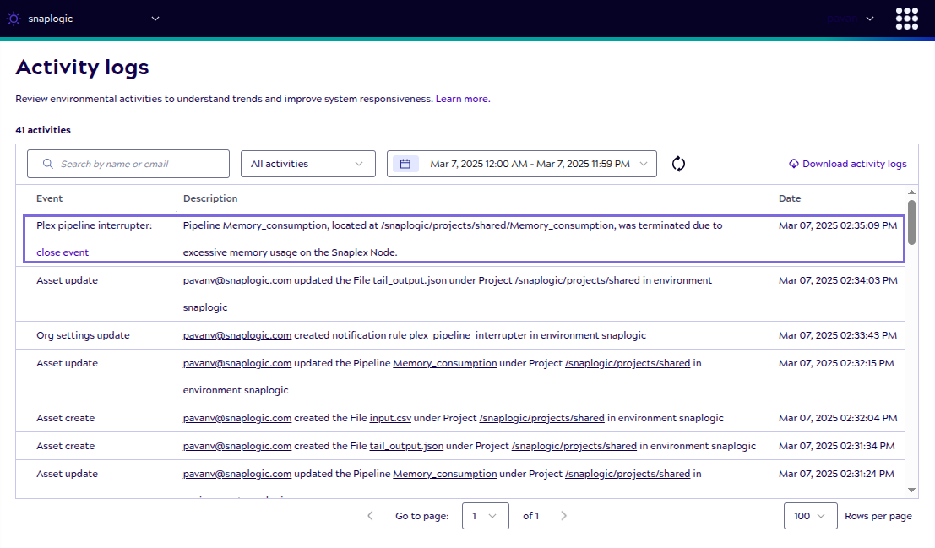Open the All activities filter dropdown
Screen dimensions: 935x548
pyautogui.click(x=307, y=163)
